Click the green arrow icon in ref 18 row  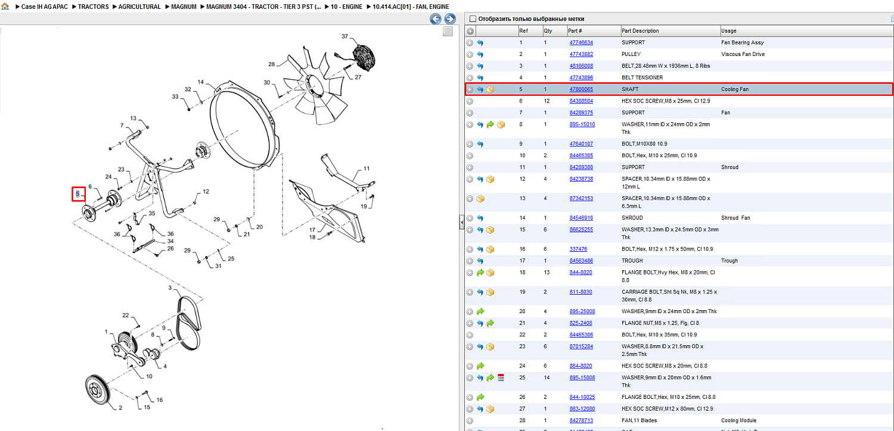click(480, 273)
